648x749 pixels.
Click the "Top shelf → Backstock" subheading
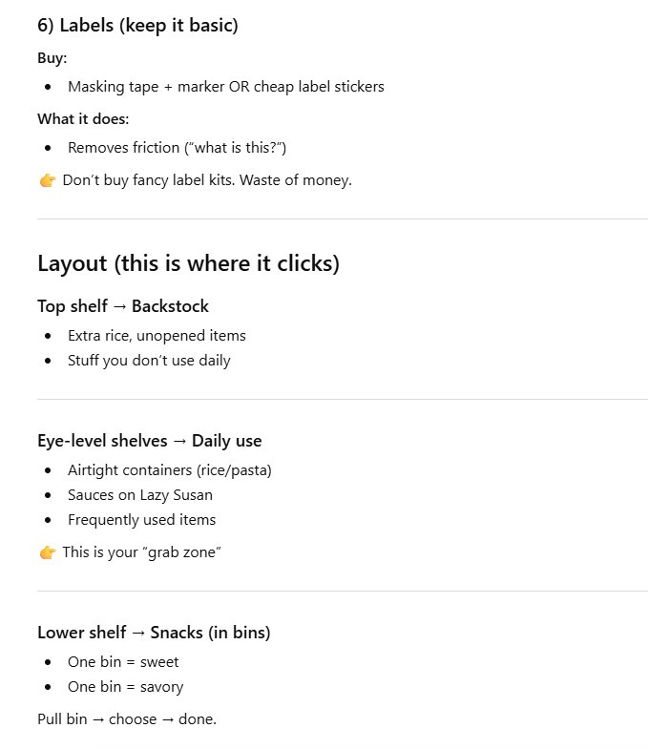[123, 306]
